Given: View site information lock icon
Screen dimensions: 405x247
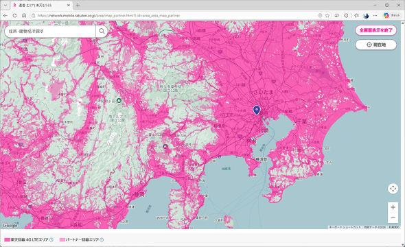Looking at the screenshot, I should [x=33, y=16].
